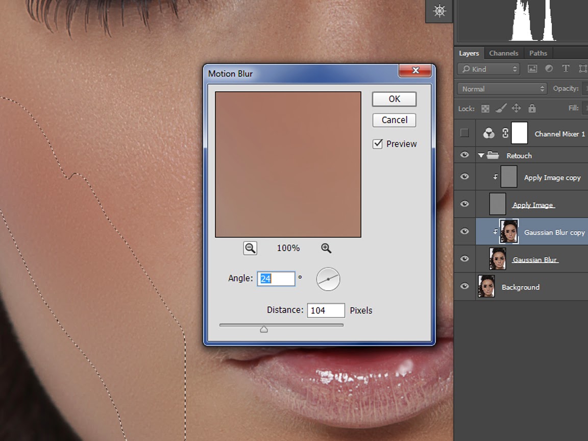Zoom in the Motion Blur preview

[326, 248]
